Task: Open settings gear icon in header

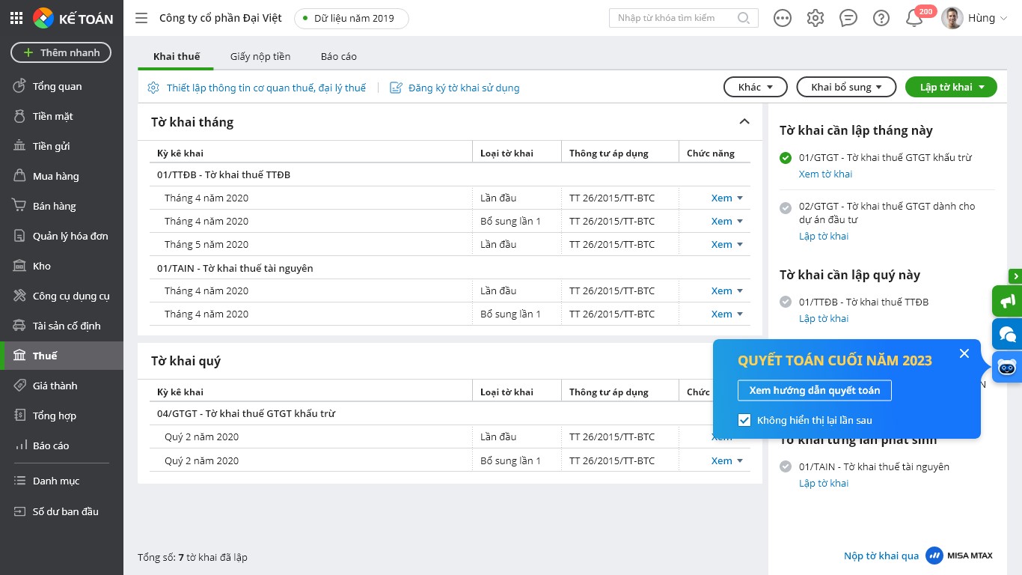Action: point(816,18)
